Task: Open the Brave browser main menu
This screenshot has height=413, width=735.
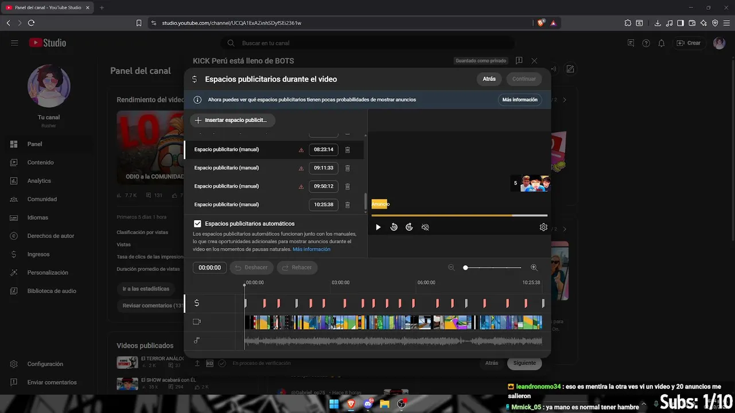Action: tap(725, 23)
